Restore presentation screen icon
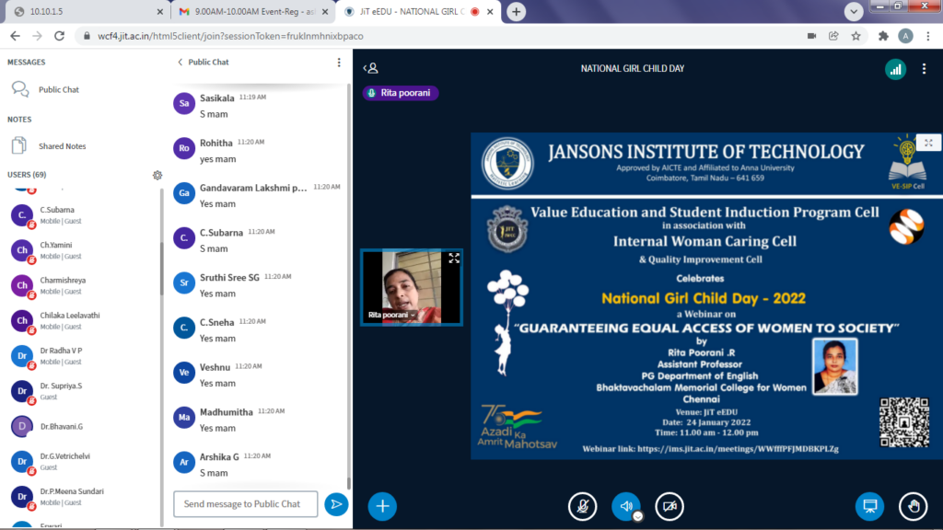The image size is (943, 530). click(869, 506)
